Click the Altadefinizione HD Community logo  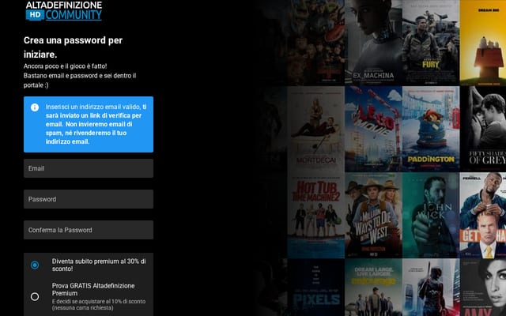coord(64,10)
